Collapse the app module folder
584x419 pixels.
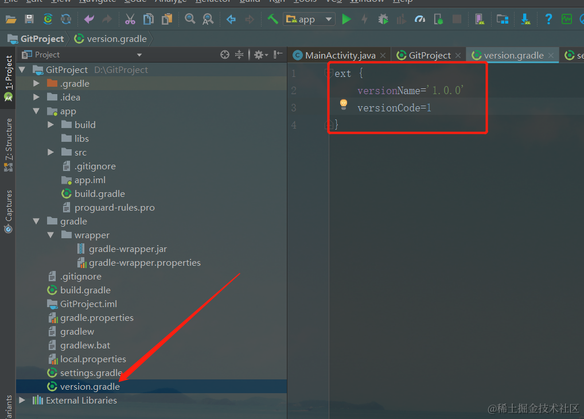[36, 111]
